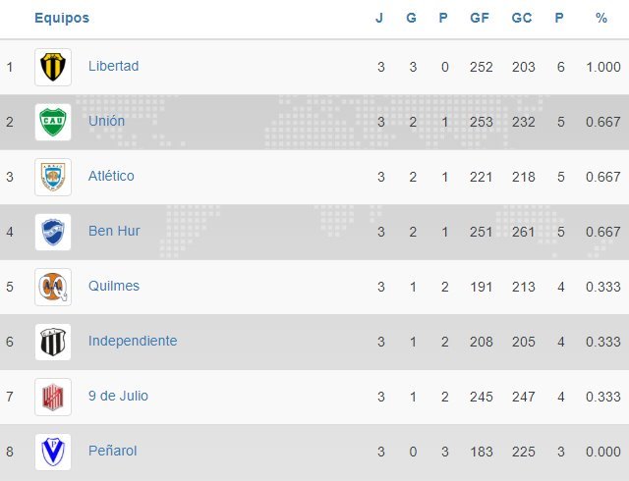Screen dimensions: 629x481
Task: Open the Peñarol team link
Action: pos(112,452)
